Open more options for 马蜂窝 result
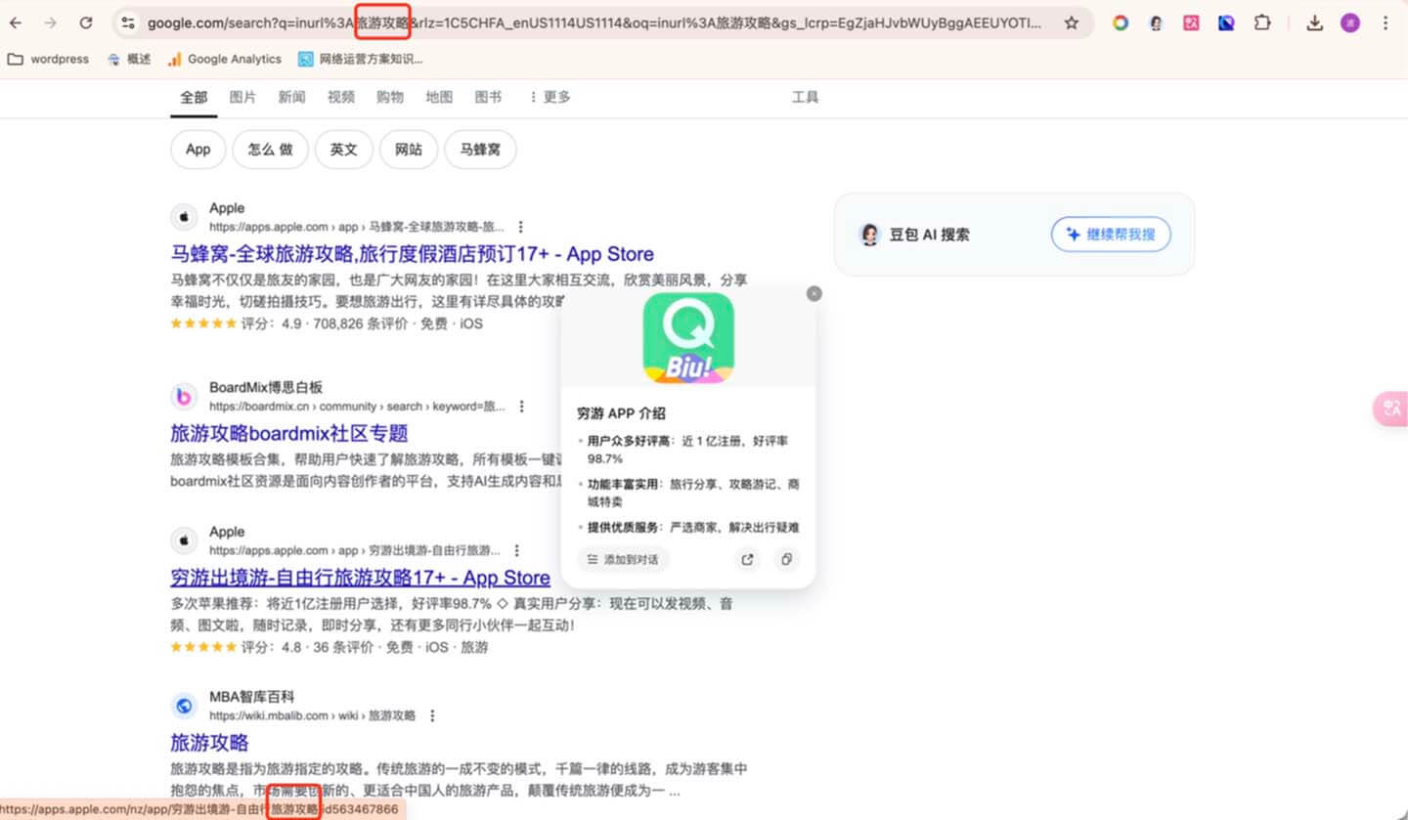Image resolution: width=1408 pixels, height=820 pixels. point(521,227)
